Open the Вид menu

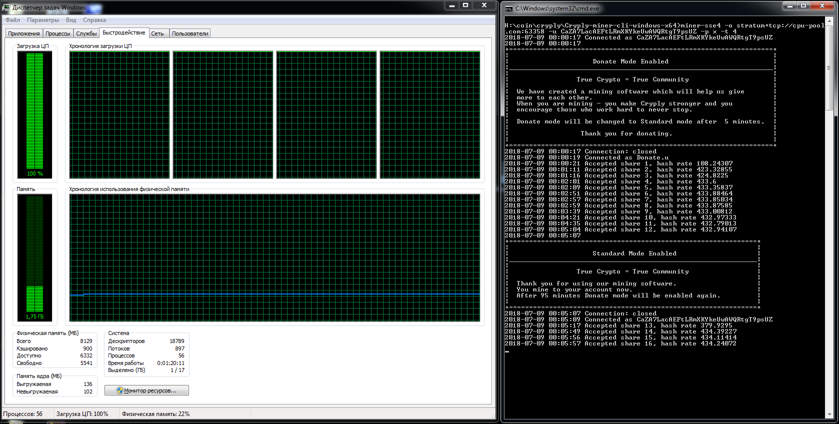[x=71, y=20]
